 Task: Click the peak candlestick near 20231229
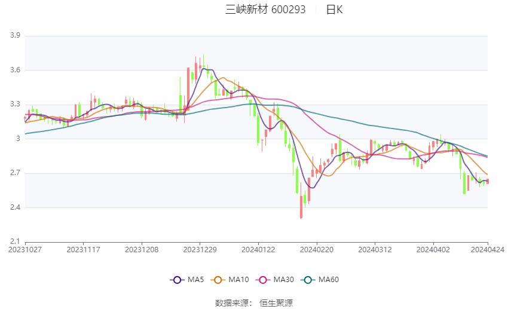pos(203,63)
